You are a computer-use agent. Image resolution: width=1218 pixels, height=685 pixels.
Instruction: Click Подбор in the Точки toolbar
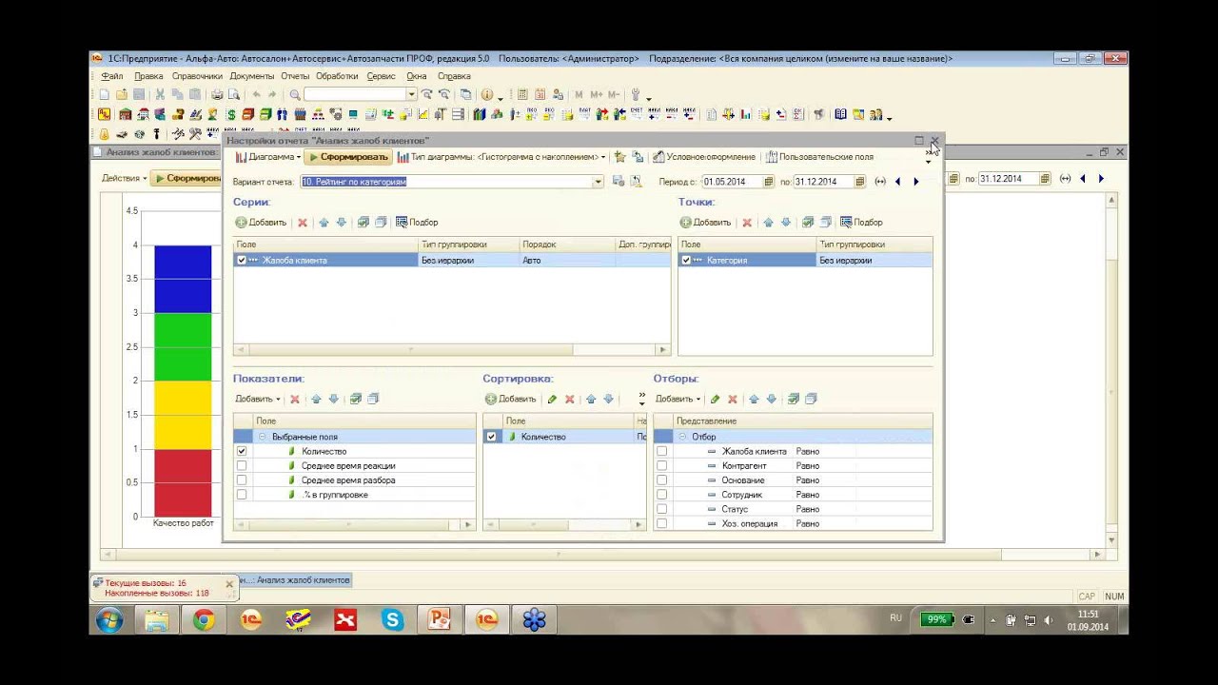[x=861, y=223]
